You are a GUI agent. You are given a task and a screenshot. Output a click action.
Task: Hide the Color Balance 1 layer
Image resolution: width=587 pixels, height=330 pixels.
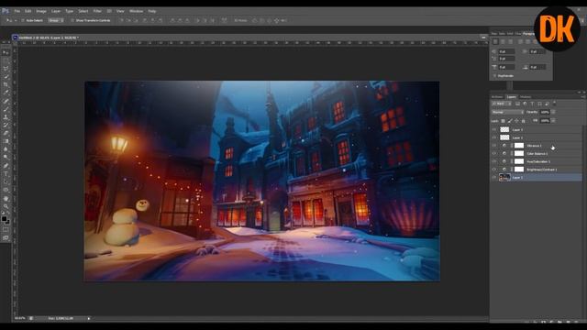pyautogui.click(x=494, y=153)
